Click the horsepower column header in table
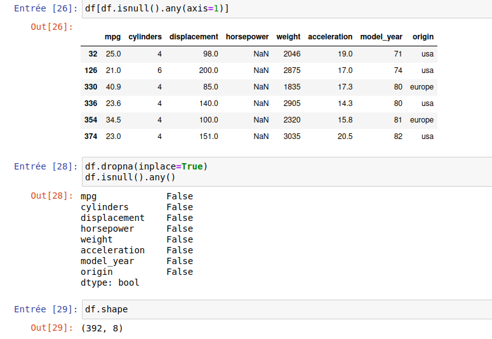 [x=247, y=37]
